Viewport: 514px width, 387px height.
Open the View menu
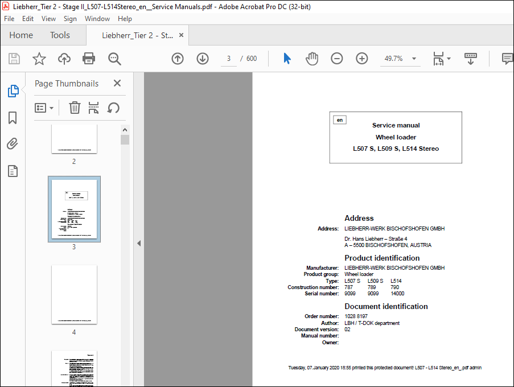[x=48, y=19]
